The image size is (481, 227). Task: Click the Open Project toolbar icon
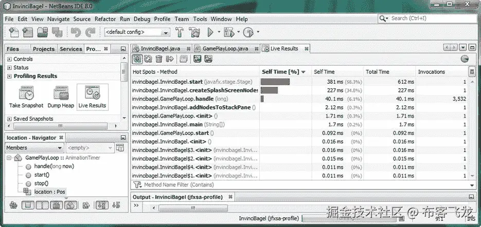click(42, 32)
